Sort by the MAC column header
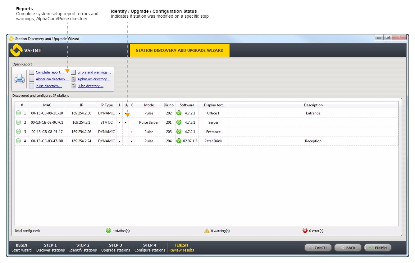This screenshot has height=263, width=415. click(x=47, y=105)
